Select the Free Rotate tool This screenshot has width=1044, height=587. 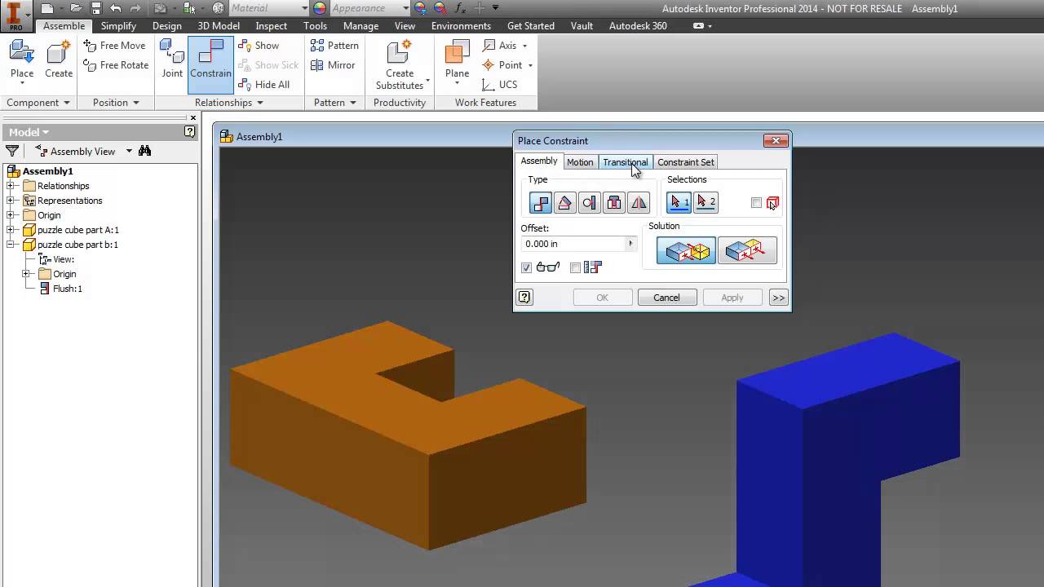pyautogui.click(x=116, y=65)
